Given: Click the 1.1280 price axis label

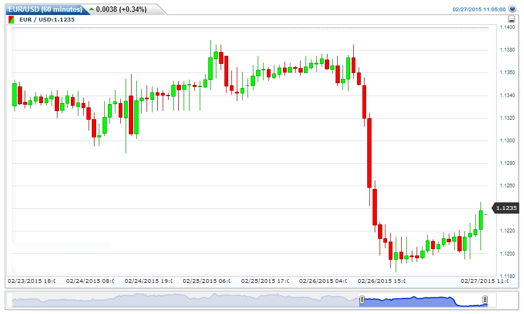Looking at the screenshot, I should [x=507, y=163].
